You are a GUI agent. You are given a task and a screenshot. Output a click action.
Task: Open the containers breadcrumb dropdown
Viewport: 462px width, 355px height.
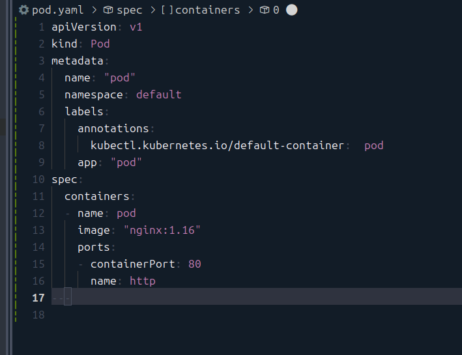click(207, 10)
